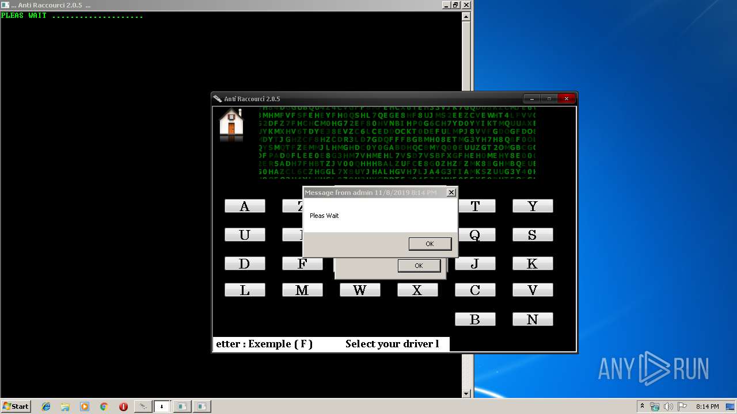Click OK on the dialog behind the message

click(419, 265)
